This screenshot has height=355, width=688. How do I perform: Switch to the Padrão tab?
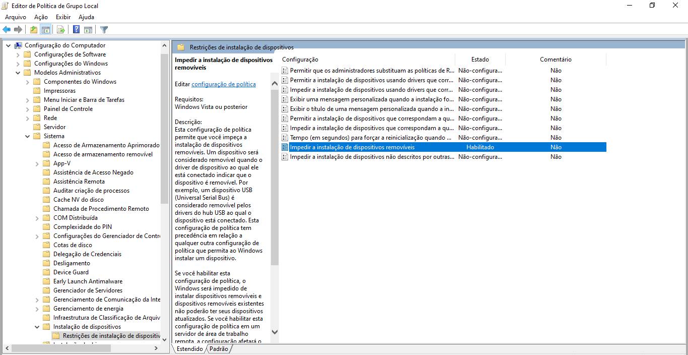click(x=219, y=349)
